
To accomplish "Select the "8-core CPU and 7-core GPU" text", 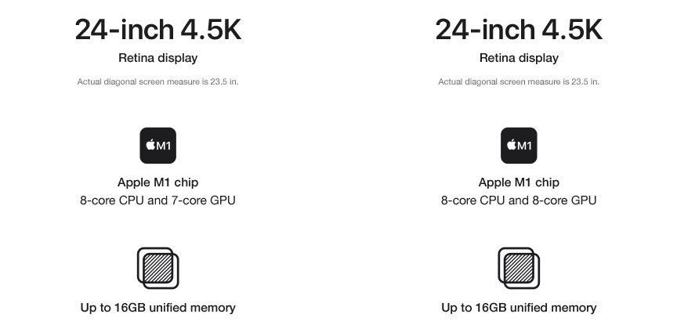I will click(x=158, y=200).
